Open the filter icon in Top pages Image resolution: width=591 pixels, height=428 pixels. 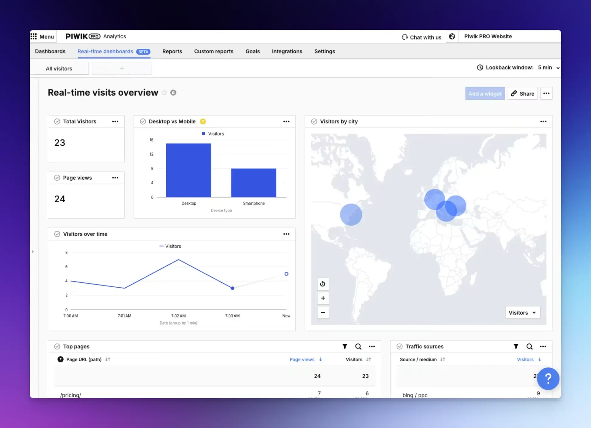click(345, 346)
